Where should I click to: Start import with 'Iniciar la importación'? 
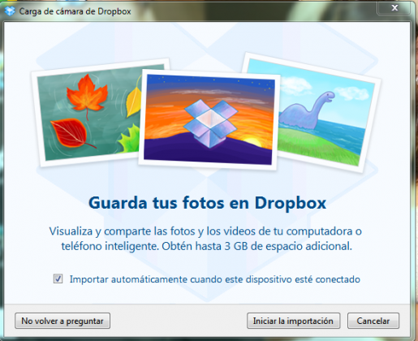pyautogui.click(x=293, y=321)
